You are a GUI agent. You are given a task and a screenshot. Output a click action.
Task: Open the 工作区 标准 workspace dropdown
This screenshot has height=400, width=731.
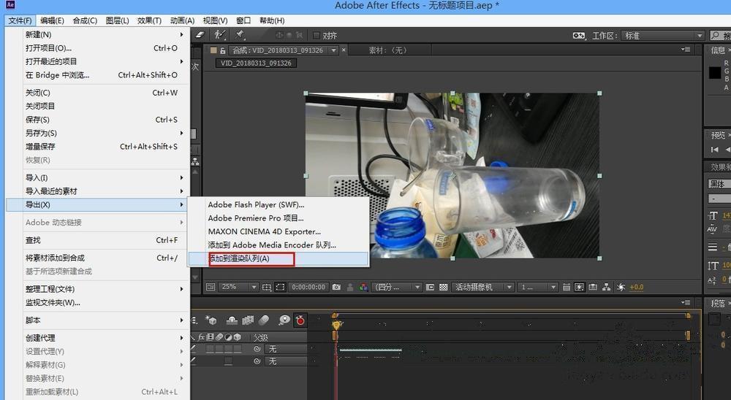tap(662, 35)
